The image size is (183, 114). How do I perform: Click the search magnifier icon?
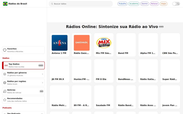(x=52, y=4)
